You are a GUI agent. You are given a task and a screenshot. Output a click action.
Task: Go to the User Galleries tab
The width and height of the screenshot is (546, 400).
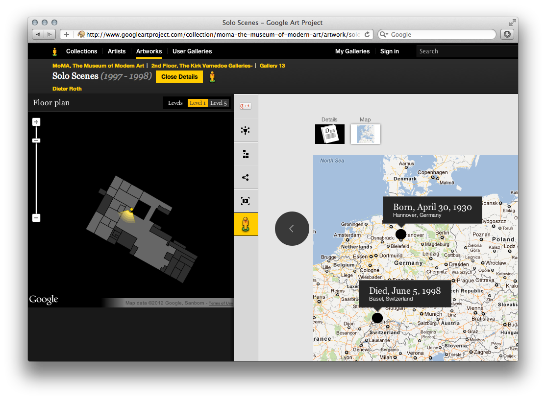pos(192,51)
